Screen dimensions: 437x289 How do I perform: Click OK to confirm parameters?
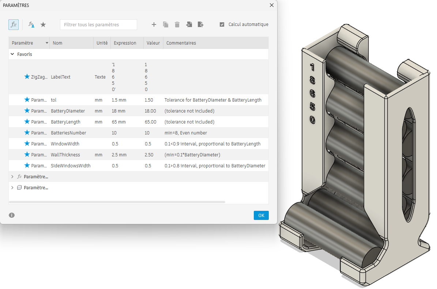(x=261, y=215)
